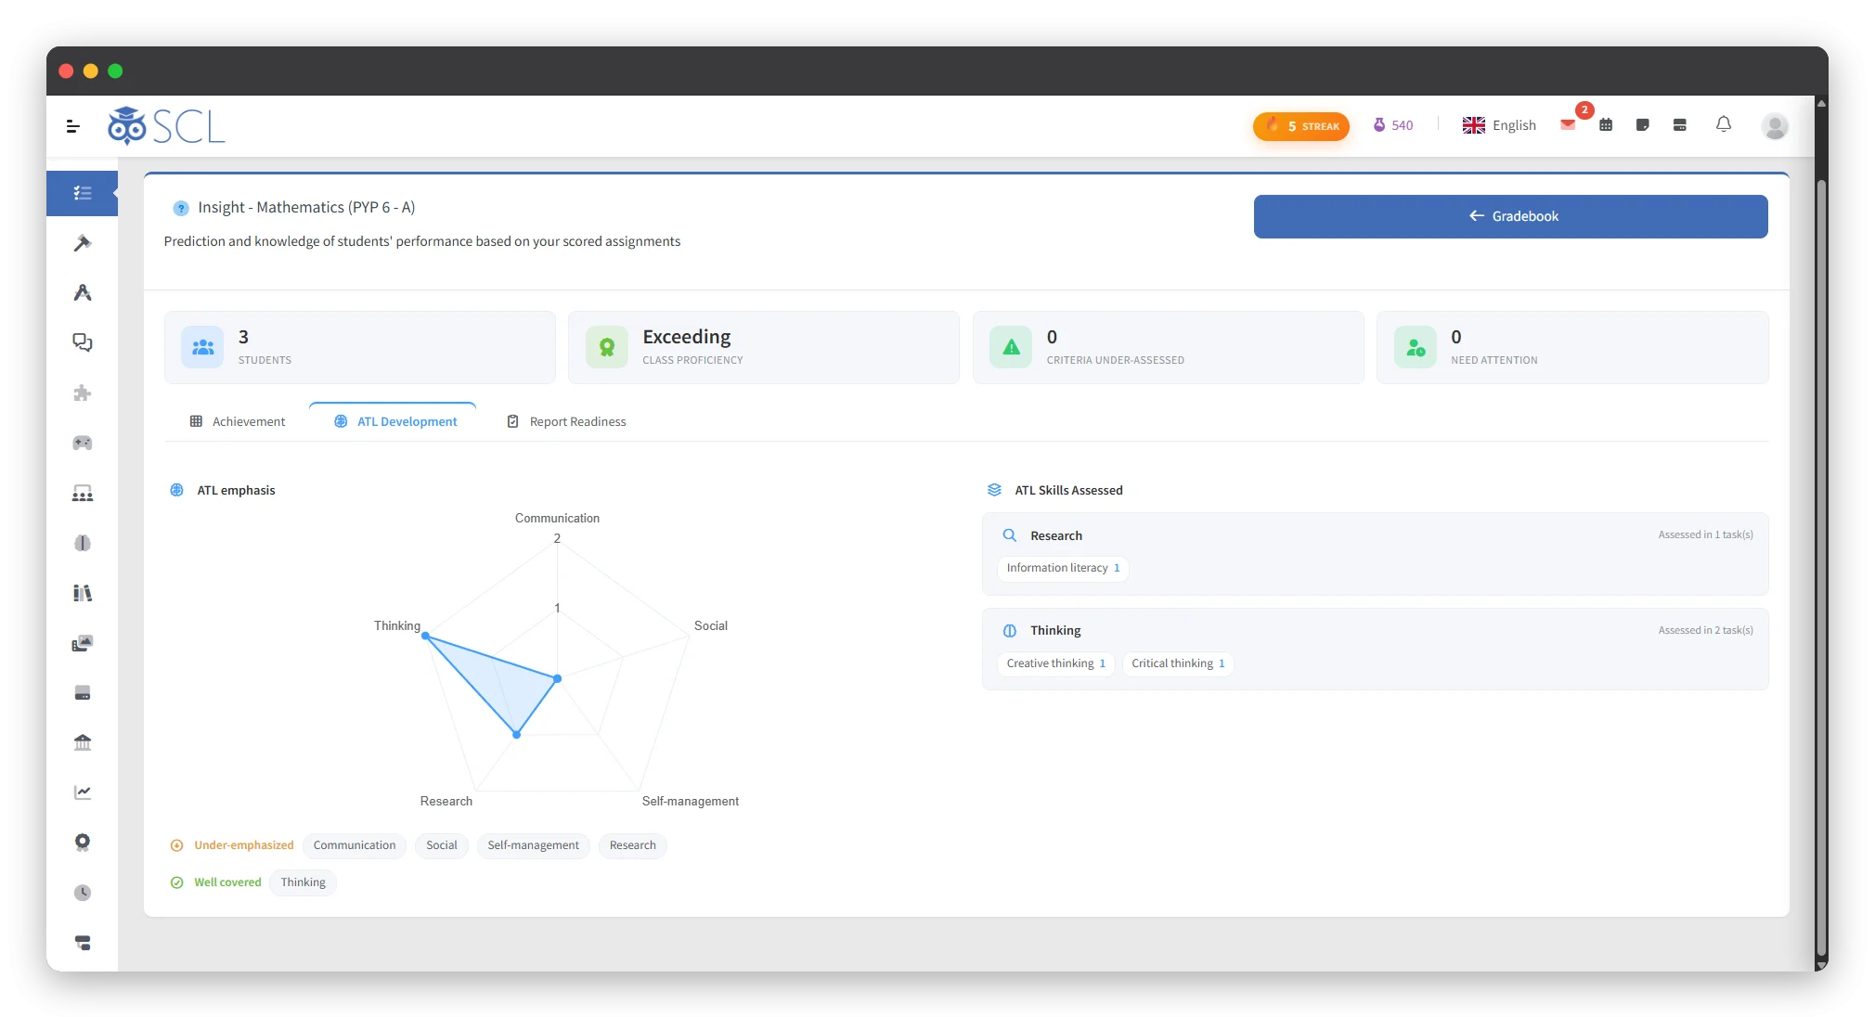Open the puzzle piece sidebar icon

[83, 393]
